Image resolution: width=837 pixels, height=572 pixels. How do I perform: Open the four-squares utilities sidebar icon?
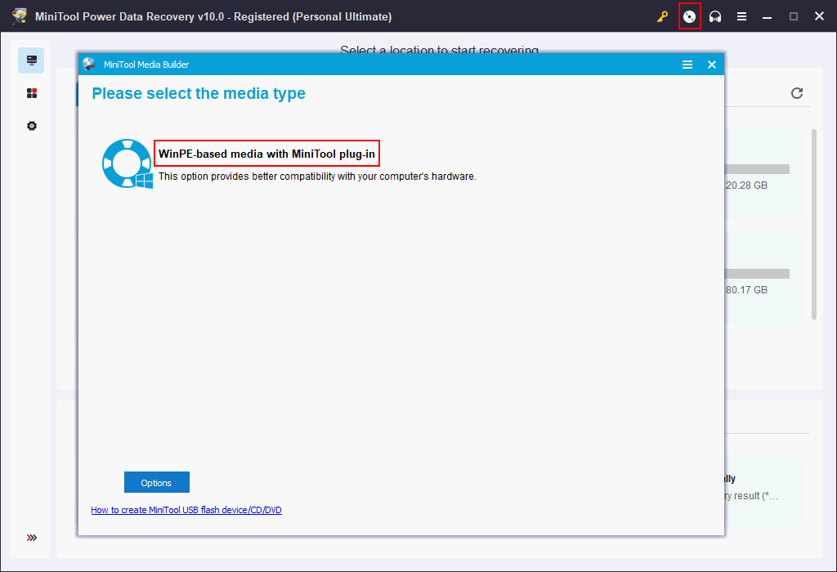pyautogui.click(x=32, y=93)
